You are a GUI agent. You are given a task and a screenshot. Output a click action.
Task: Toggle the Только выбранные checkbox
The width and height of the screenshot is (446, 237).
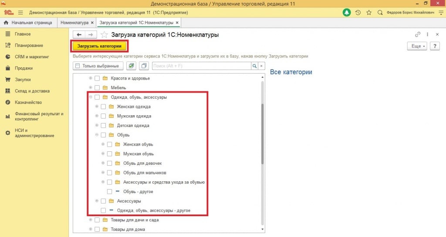click(78, 66)
